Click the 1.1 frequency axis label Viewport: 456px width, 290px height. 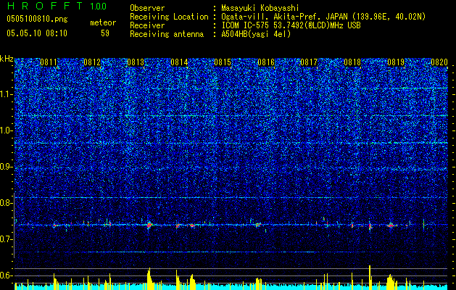[x=6, y=94]
